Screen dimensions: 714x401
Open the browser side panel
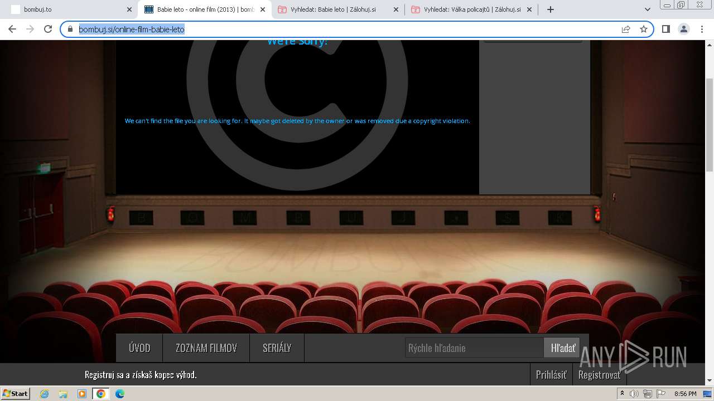[x=665, y=29]
